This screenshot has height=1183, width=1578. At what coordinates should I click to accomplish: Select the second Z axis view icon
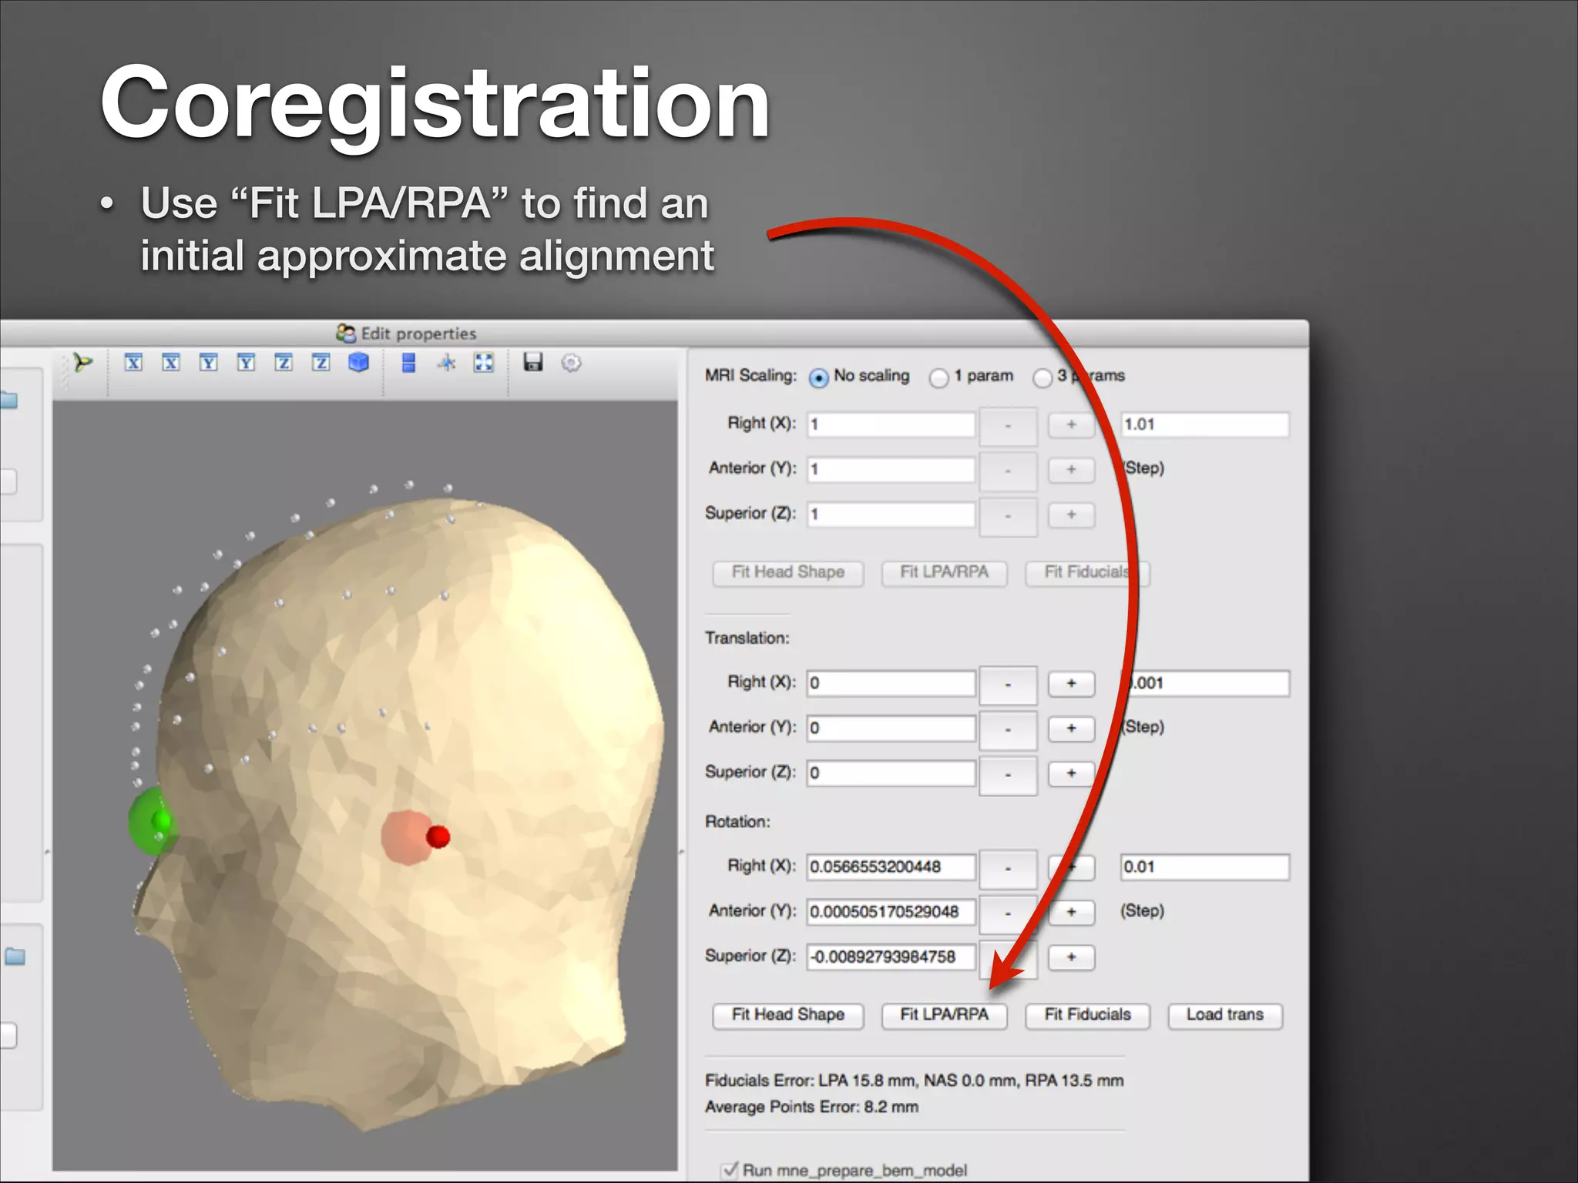(x=321, y=362)
